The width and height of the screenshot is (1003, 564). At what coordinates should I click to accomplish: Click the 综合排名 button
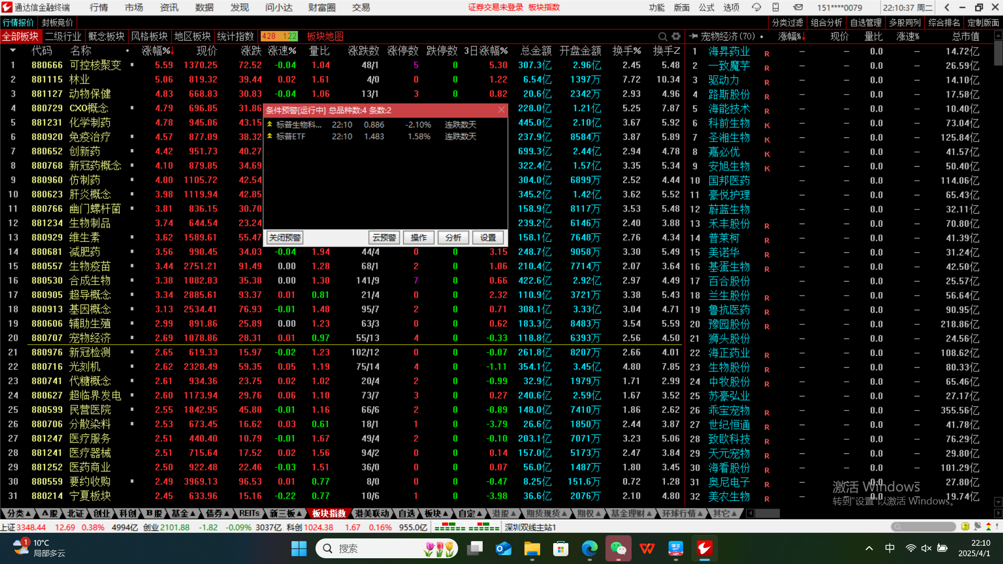pos(944,22)
